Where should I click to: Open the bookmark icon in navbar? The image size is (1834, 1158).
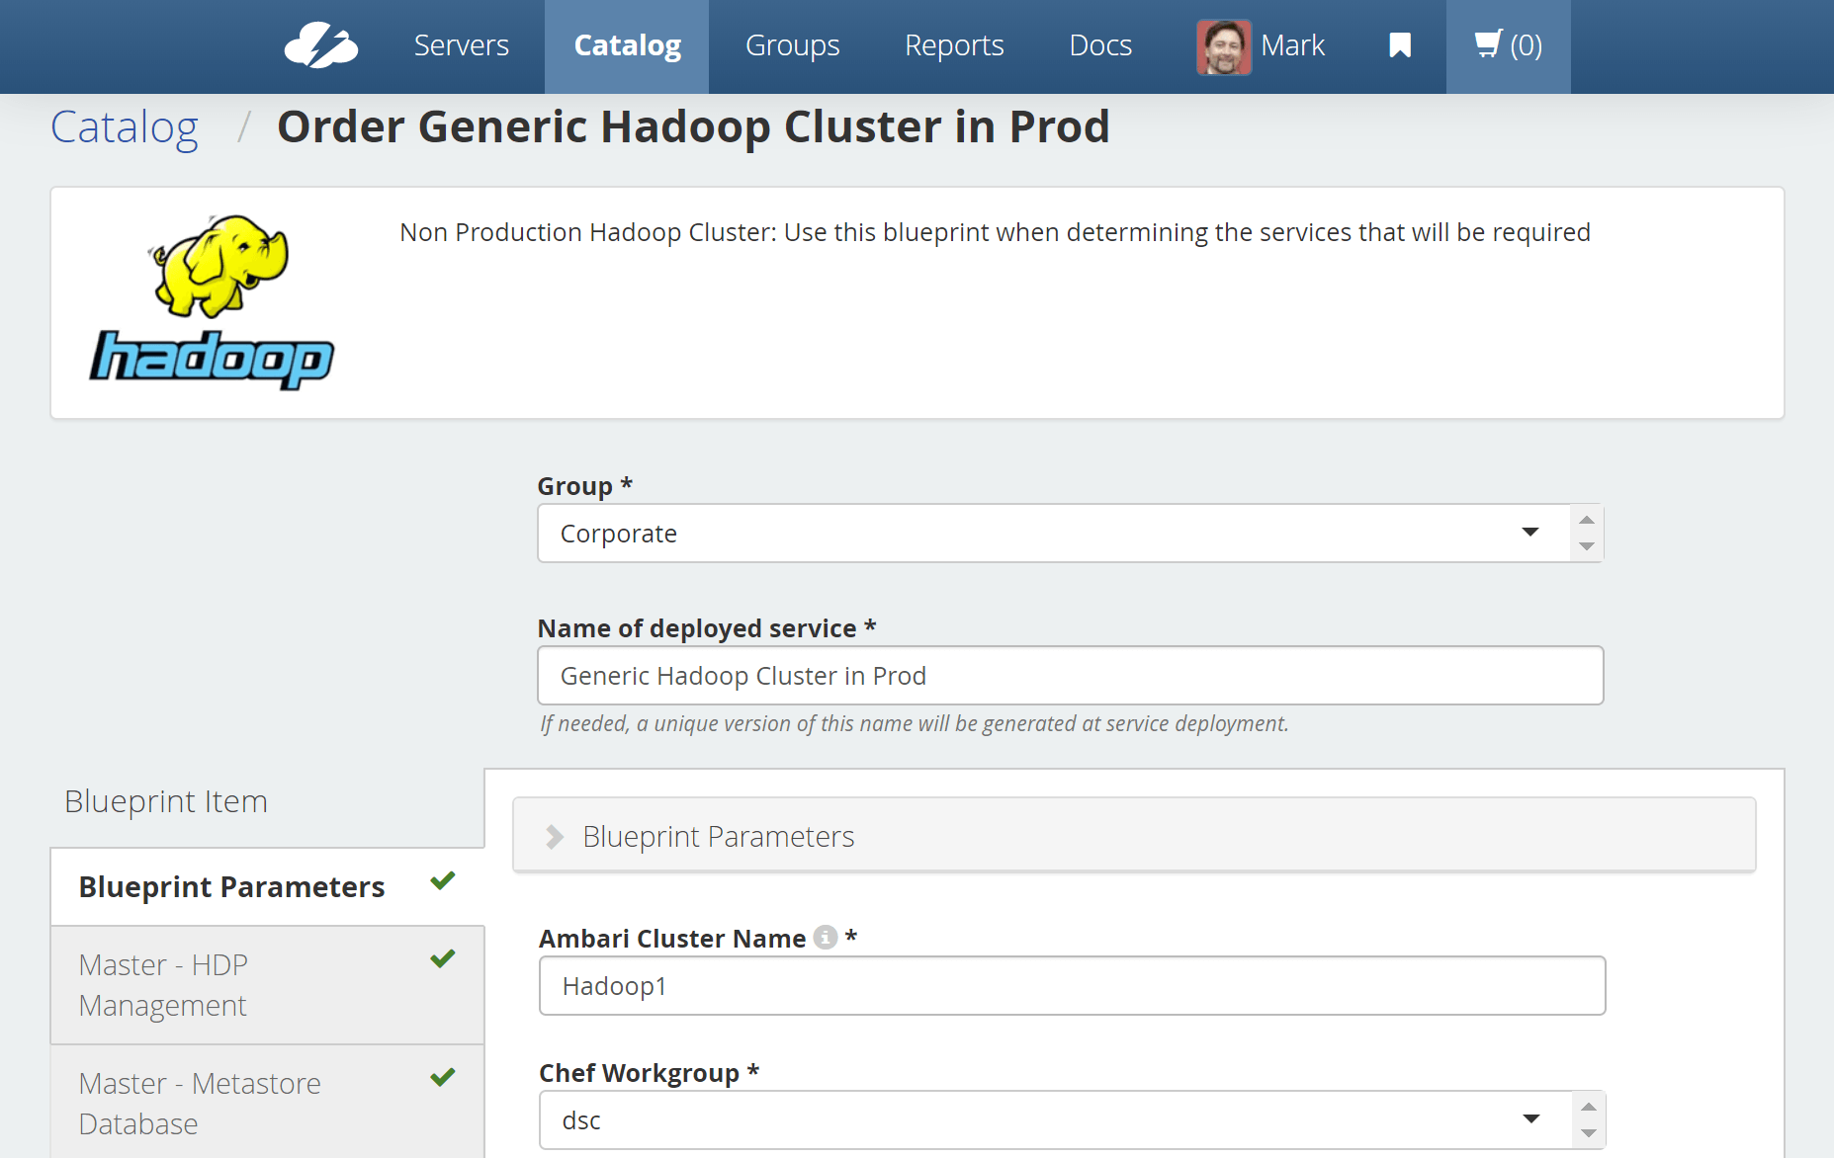pyautogui.click(x=1399, y=45)
